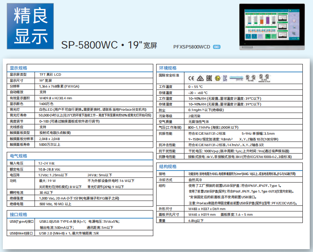
Task: Select the operating temperature 0 ~ 55 ℃
Action: (195, 87)
